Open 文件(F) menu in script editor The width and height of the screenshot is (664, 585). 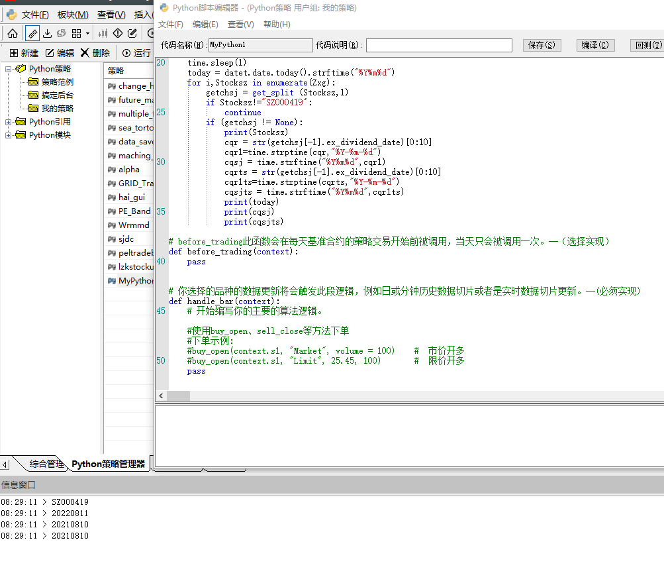[x=171, y=25]
